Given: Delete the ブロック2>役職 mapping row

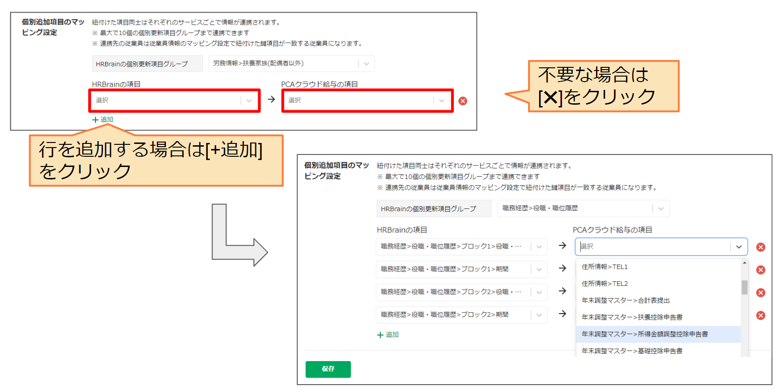Looking at the screenshot, I should tap(761, 293).
